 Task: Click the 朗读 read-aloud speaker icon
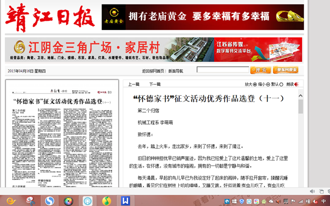pos(296,84)
